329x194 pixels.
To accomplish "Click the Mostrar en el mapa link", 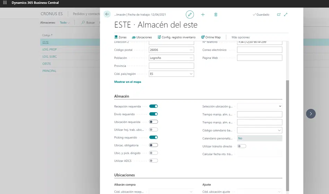I will [127, 82].
